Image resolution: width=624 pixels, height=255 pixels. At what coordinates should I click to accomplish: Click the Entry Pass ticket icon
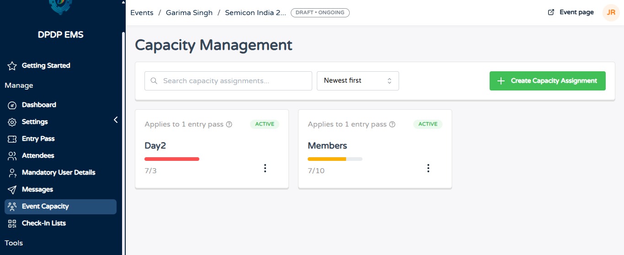pos(12,139)
